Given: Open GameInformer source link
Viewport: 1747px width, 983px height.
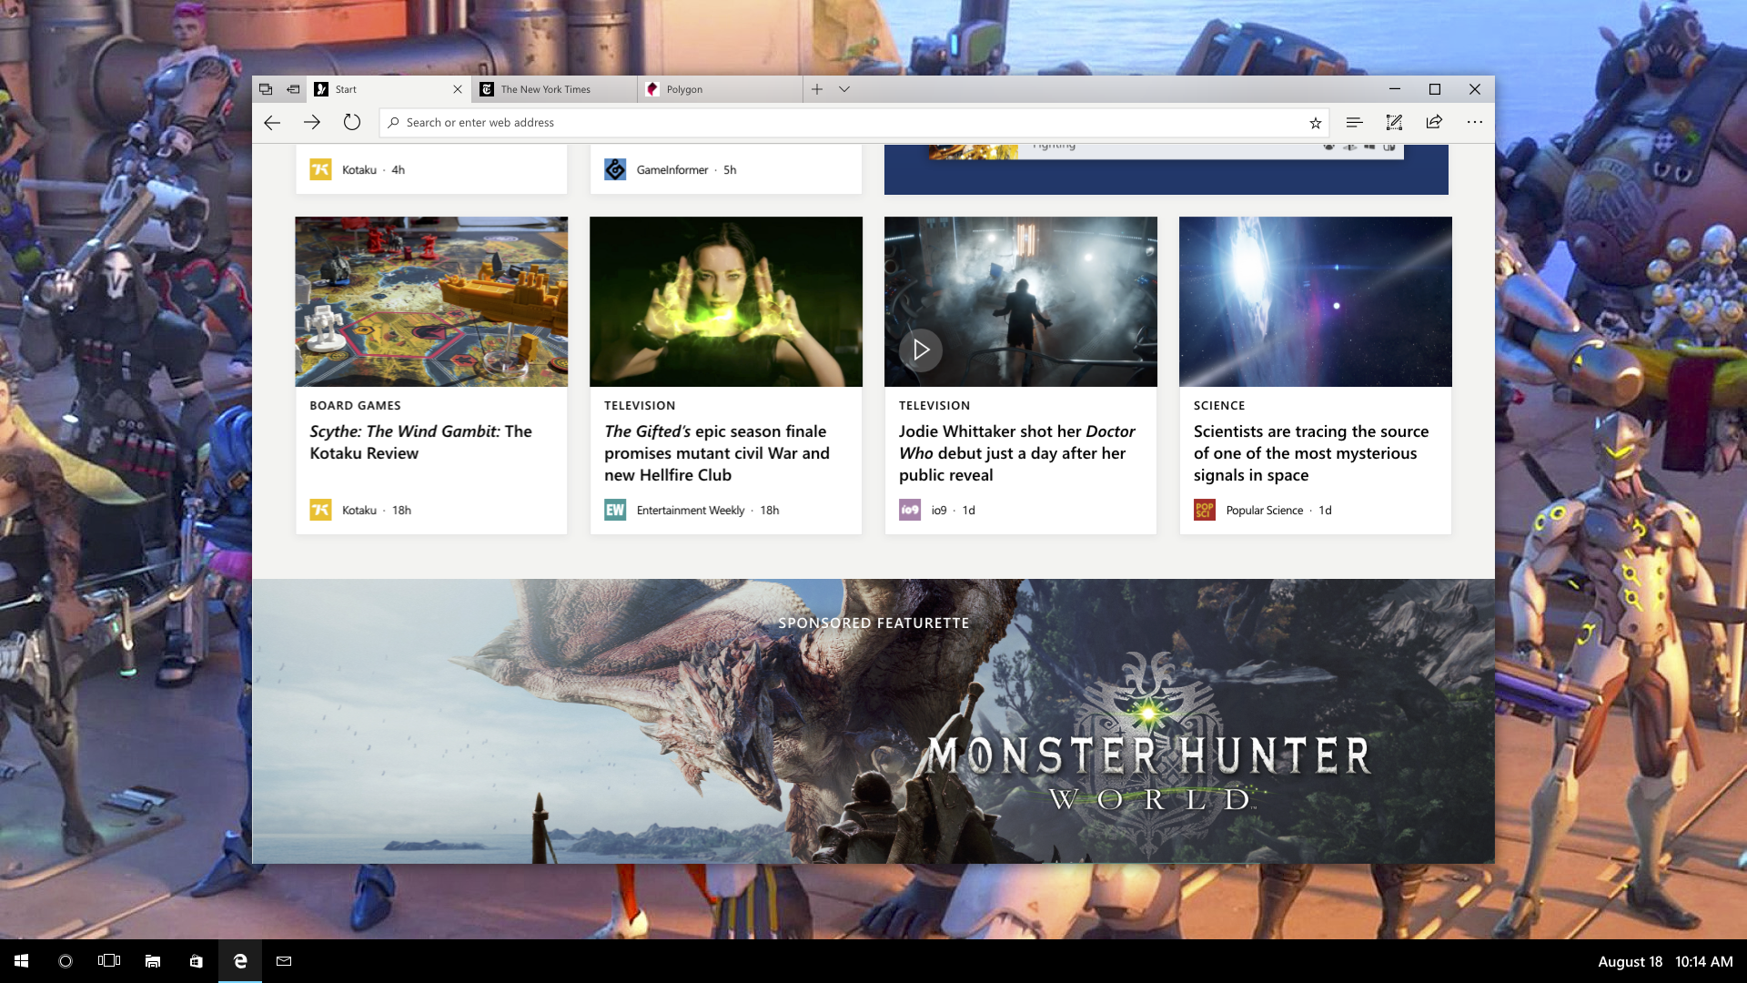Looking at the screenshot, I should (x=672, y=170).
